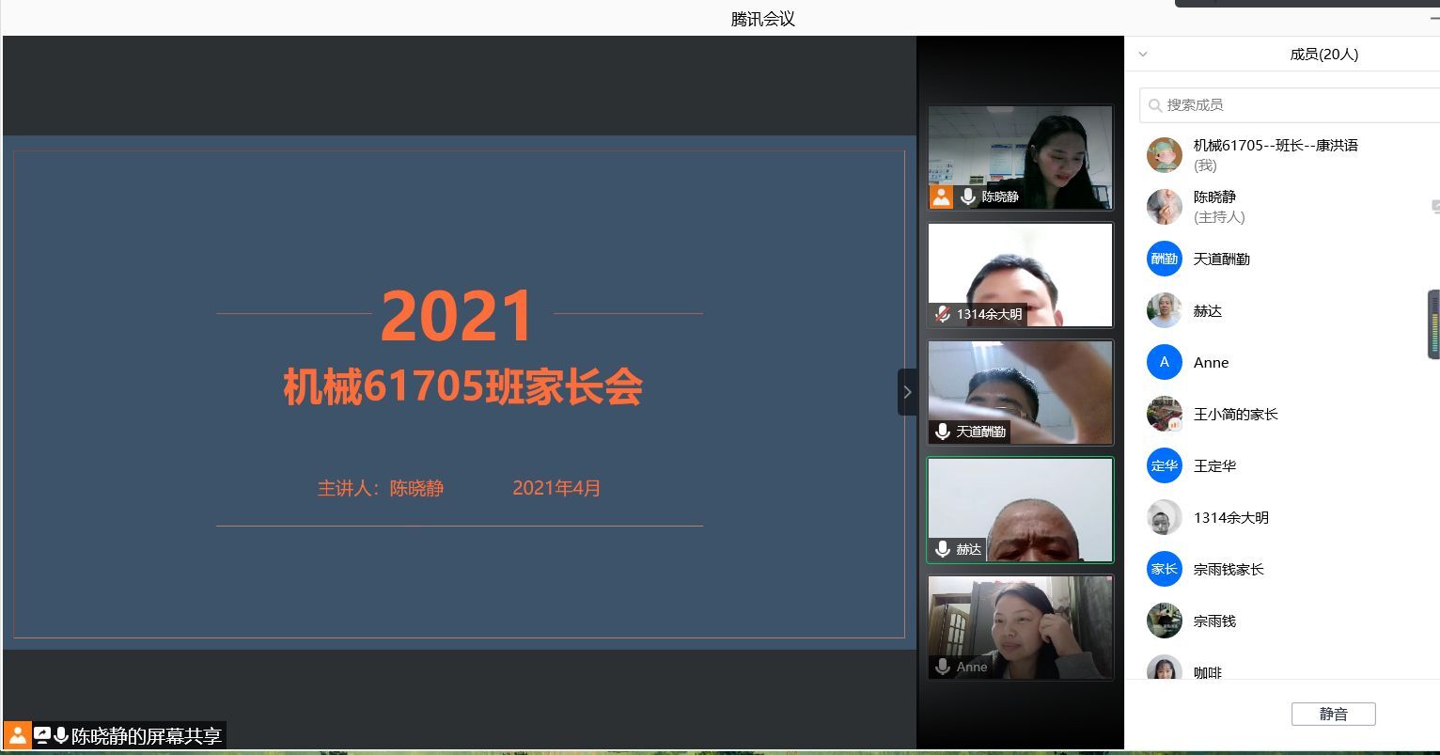Image resolution: width=1440 pixels, height=755 pixels.
Task: Click the orange person icon in bottom-left corner
Action: tap(17, 735)
